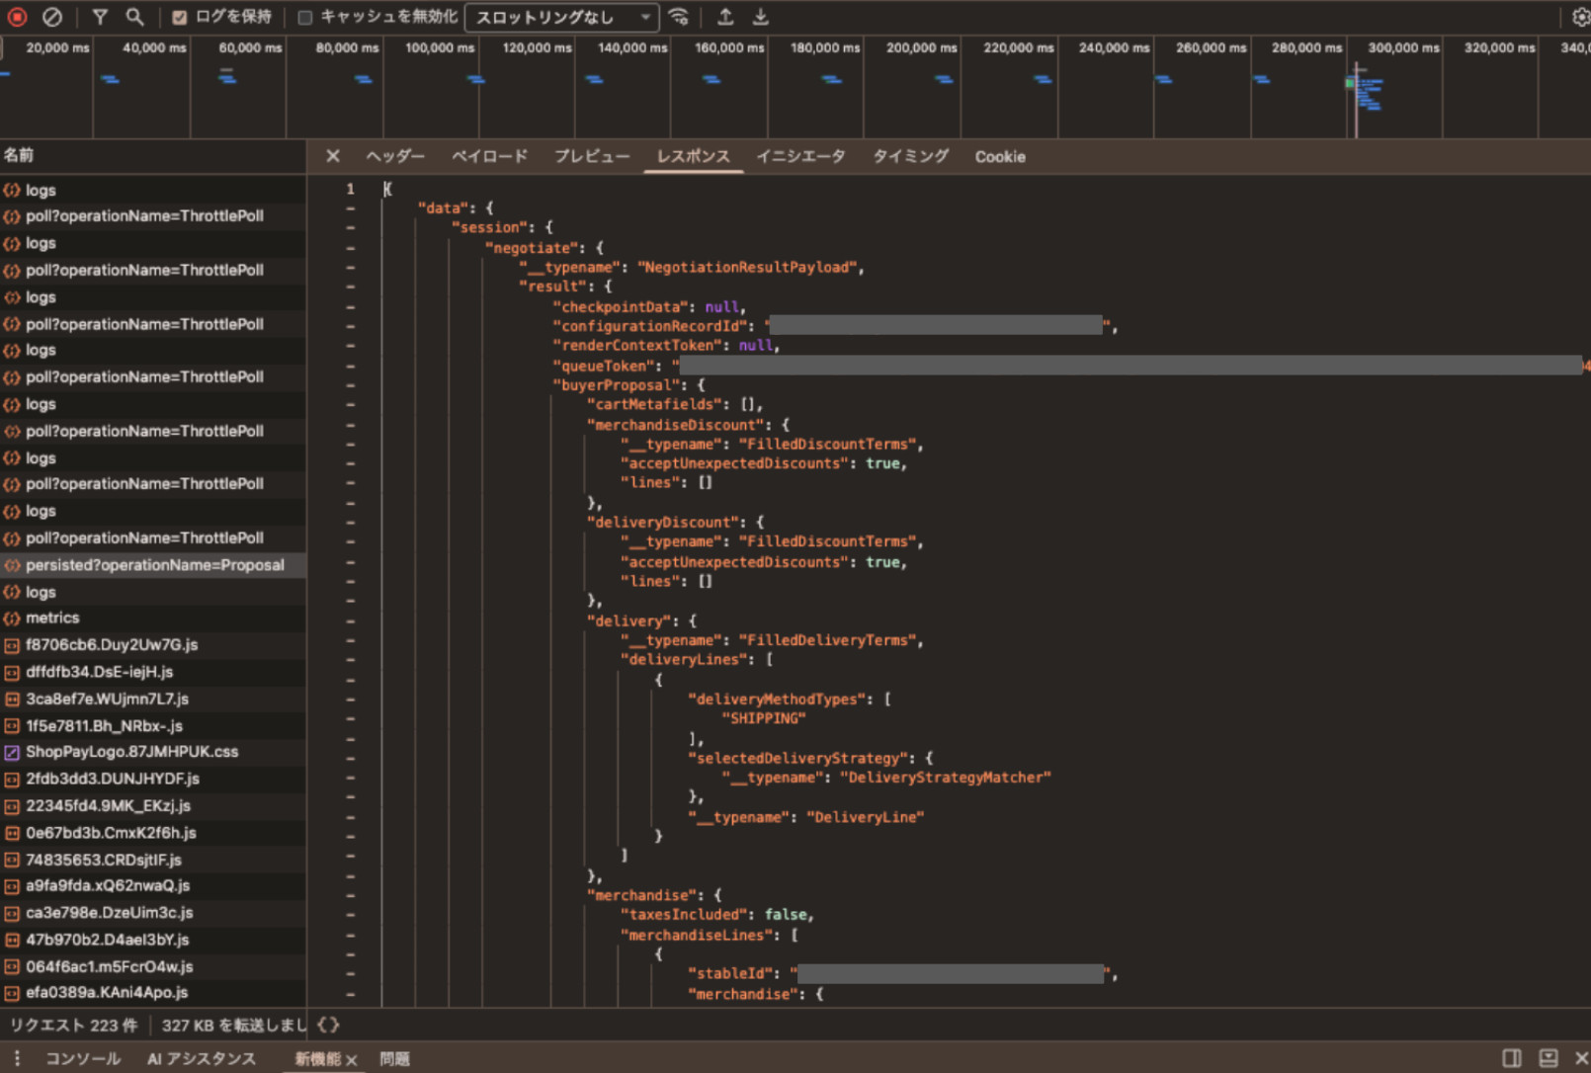Open drawer three-dot menu
Viewport: 1591px width, 1073px height.
(16, 1058)
